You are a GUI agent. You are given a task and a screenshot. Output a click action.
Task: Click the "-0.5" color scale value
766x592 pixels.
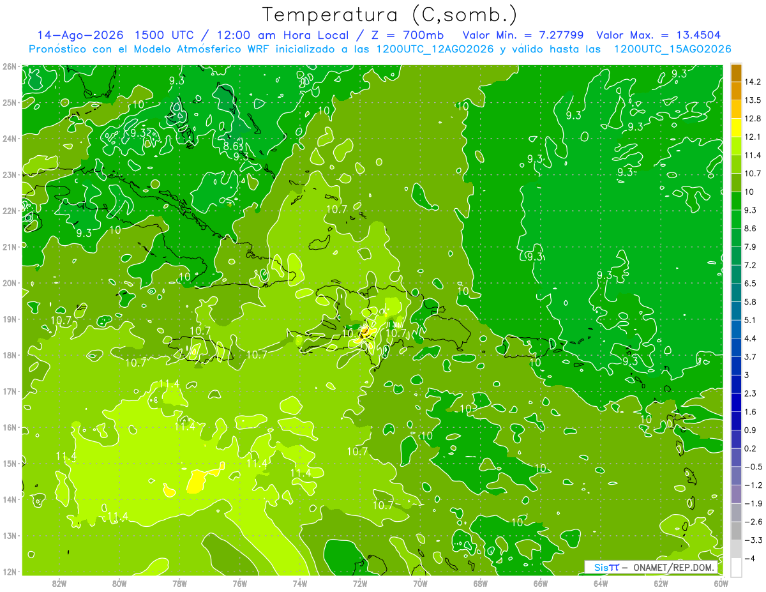tap(753, 467)
